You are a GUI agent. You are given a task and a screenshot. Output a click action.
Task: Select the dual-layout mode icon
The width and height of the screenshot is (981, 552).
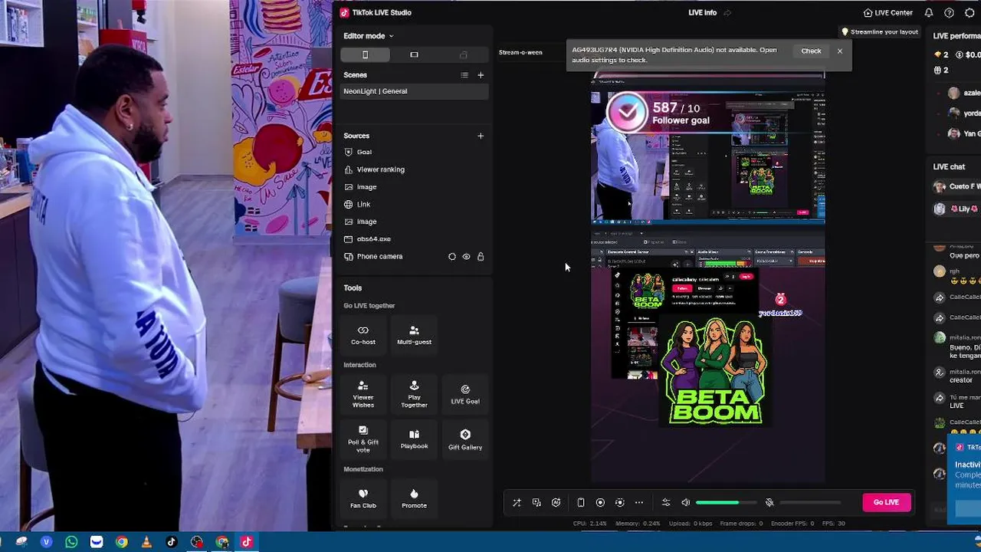click(463, 54)
